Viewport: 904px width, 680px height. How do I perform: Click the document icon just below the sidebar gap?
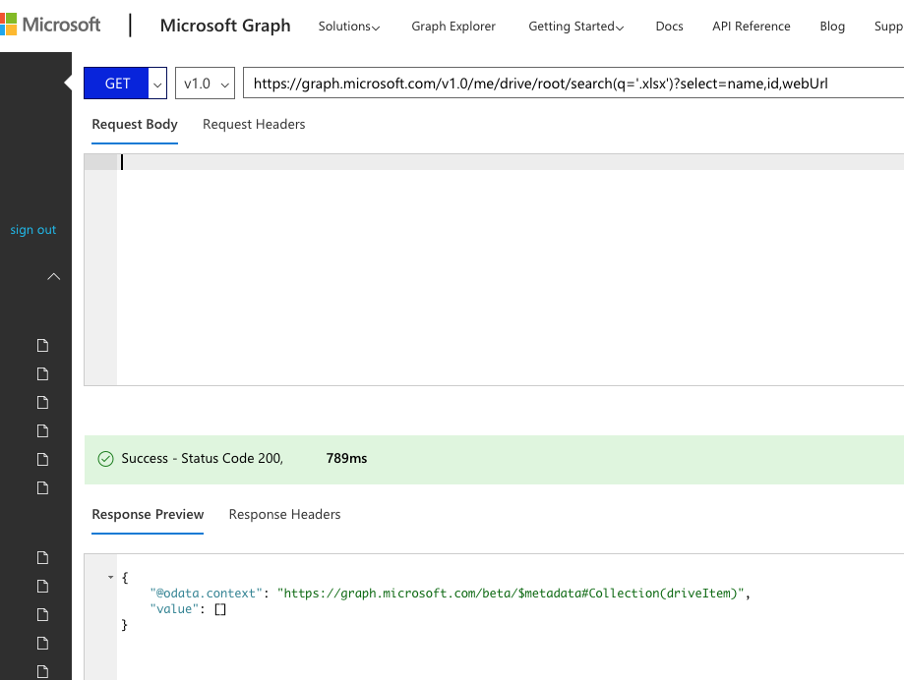pos(42,557)
